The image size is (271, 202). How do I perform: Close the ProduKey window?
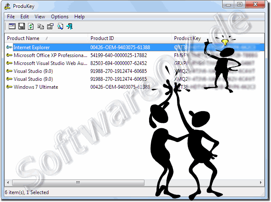[255, 5]
